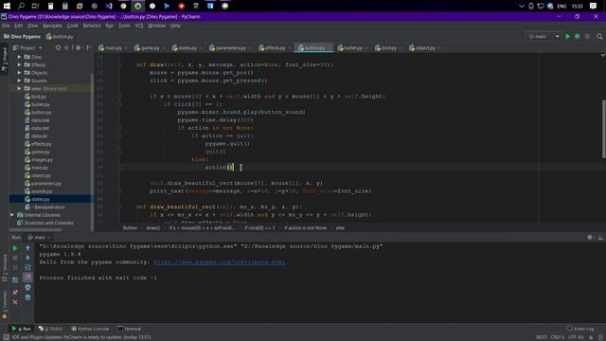Open the Project panel gear settings

click(79, 48)
